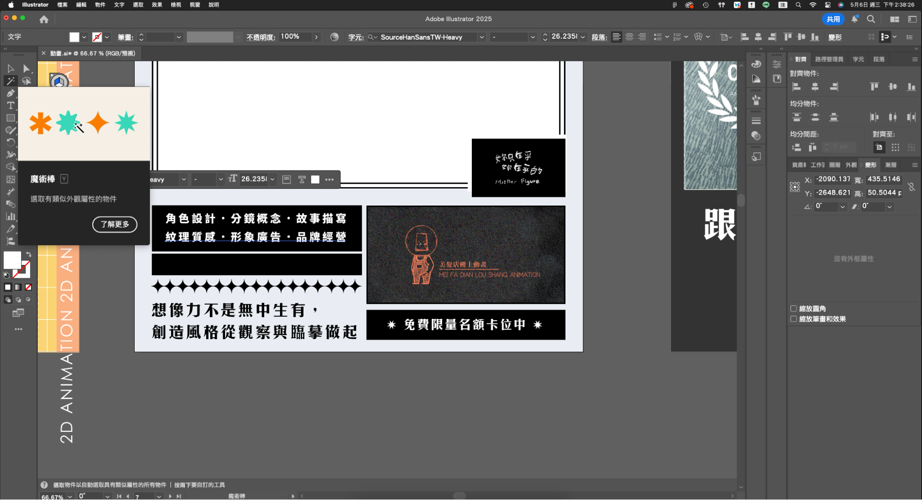922x500 pixels.
Task: Expand the stroke color dropdown arrow
Action: [x=107, y=37]
